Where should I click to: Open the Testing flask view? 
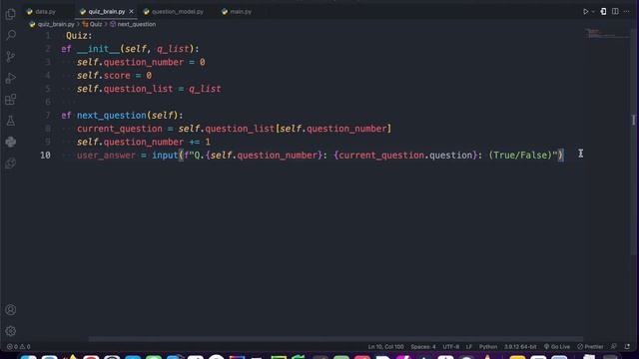pyautogui.click(x=11, y=121)
